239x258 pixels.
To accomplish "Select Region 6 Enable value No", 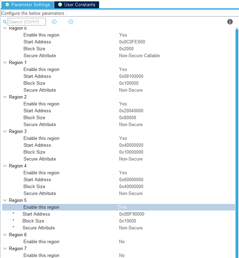I will pos(122,241).
